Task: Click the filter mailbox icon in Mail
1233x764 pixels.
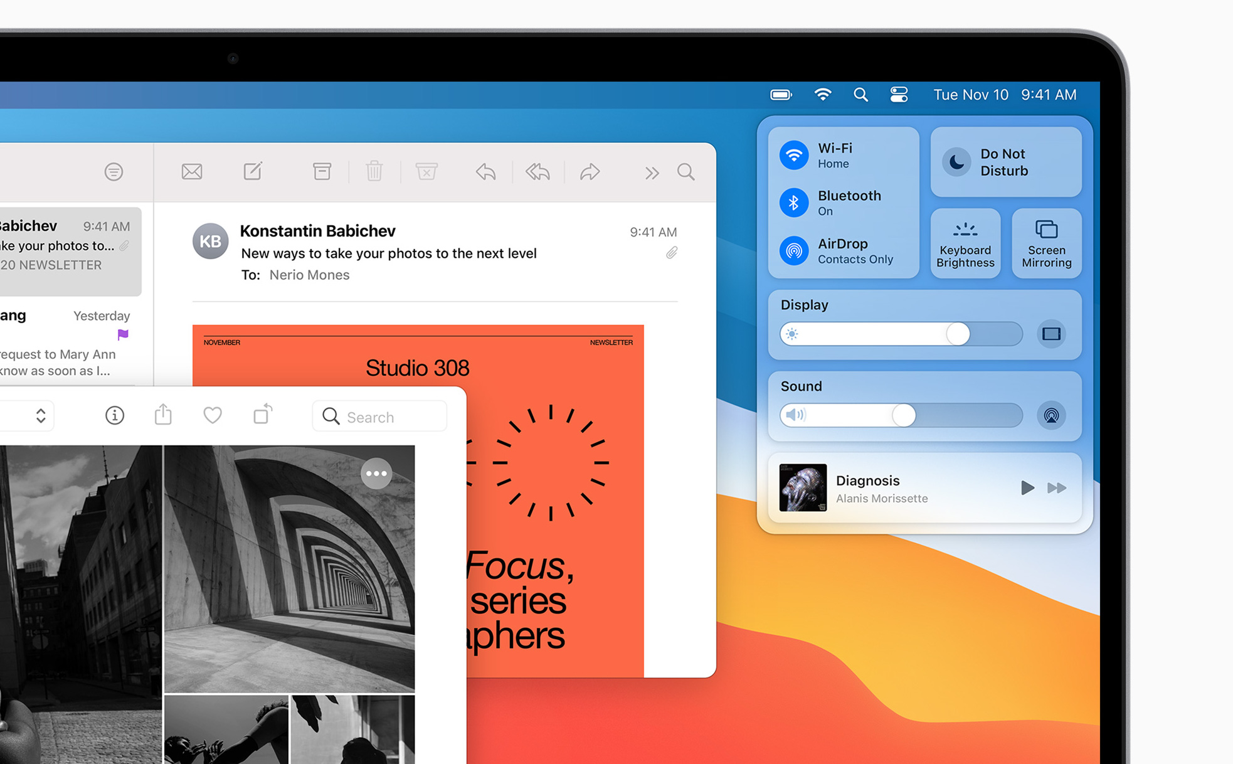Action: (114, 171)
